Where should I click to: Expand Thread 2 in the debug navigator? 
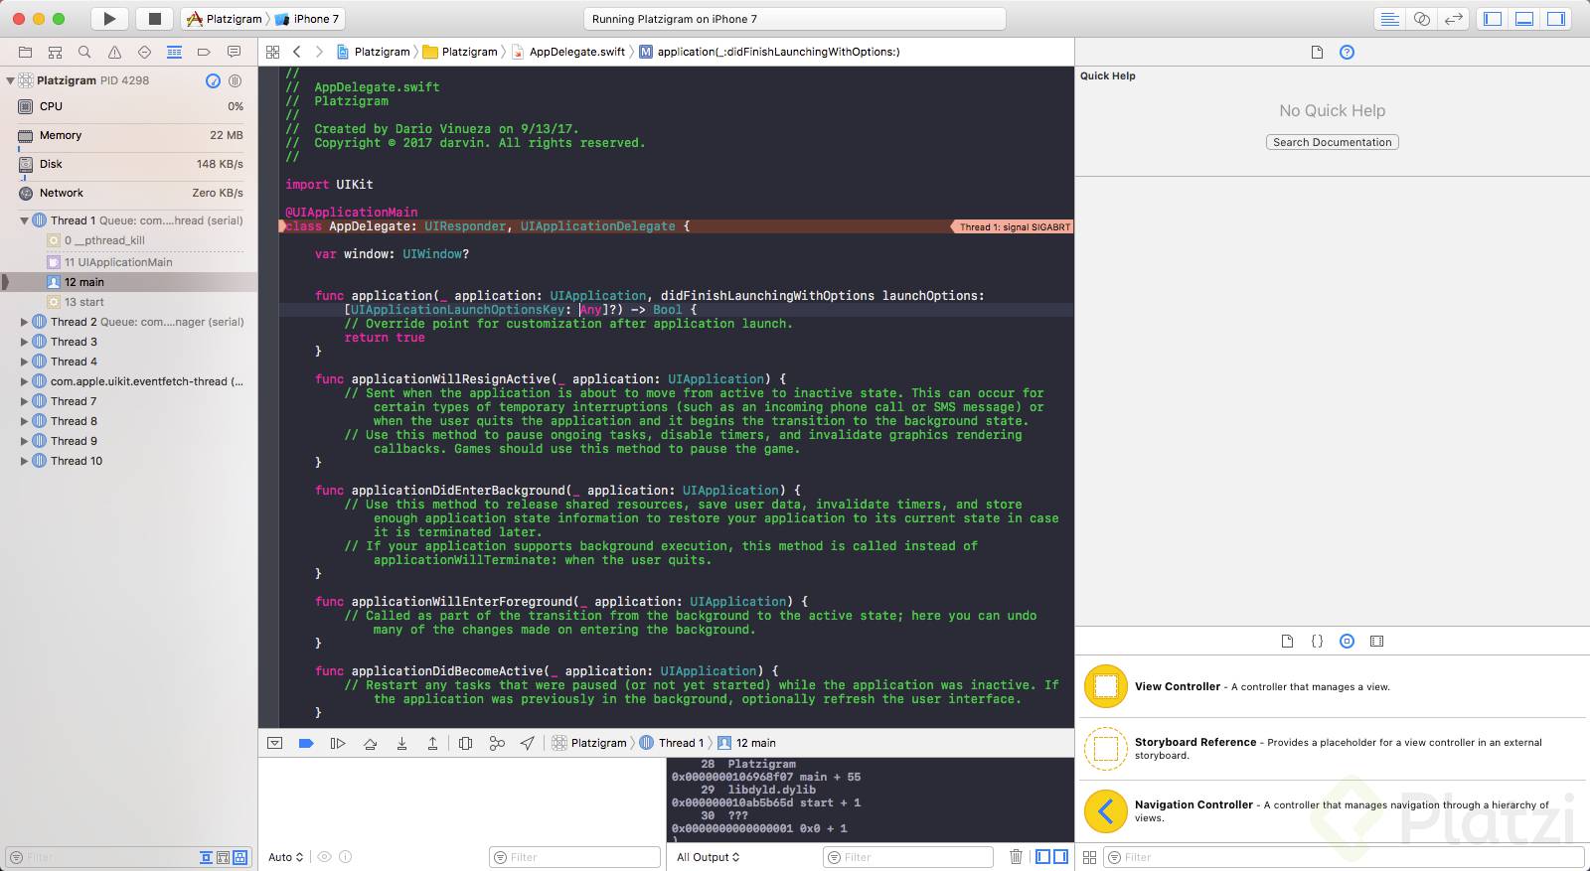(x=25, y=322)
